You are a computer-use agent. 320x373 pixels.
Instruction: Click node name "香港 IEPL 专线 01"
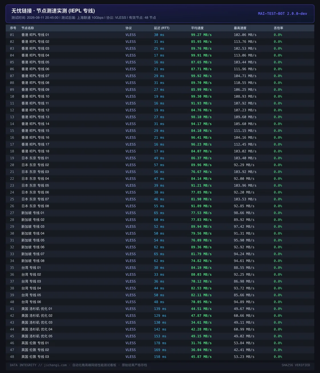tap(35, 35)
